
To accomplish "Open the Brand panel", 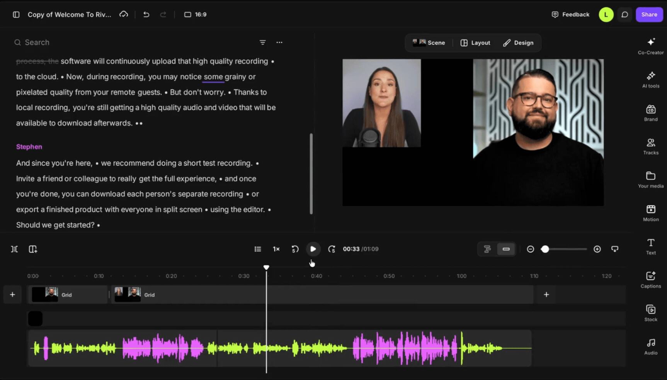I will pyautogui.click(x=651, y=113).
